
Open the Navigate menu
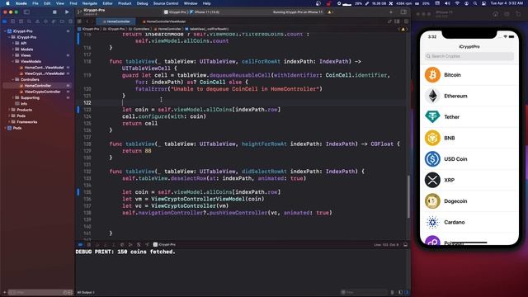click(90, 3)
